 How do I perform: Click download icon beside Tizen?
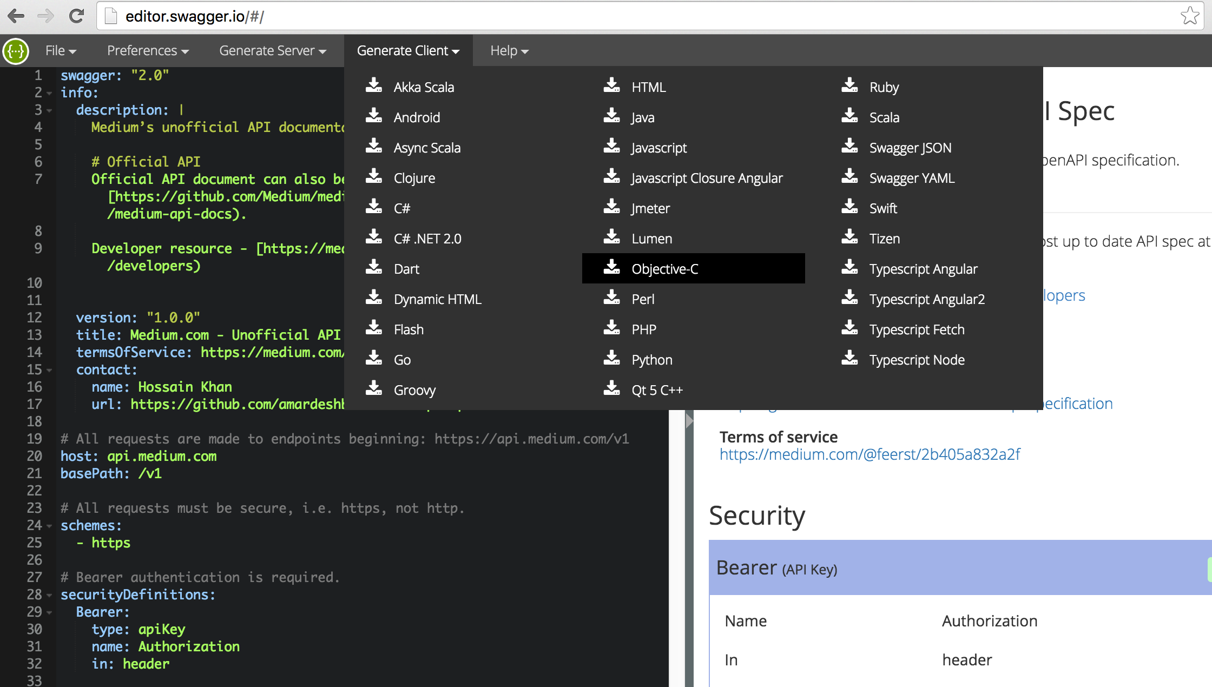click(850, 236)
